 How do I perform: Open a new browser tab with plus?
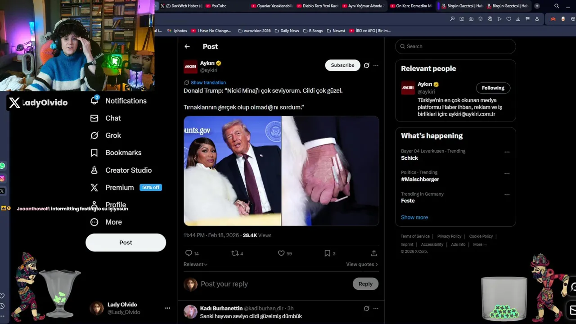point(537,6)
